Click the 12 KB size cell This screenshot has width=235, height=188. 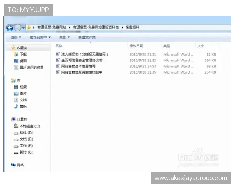(x=211, y=54)
